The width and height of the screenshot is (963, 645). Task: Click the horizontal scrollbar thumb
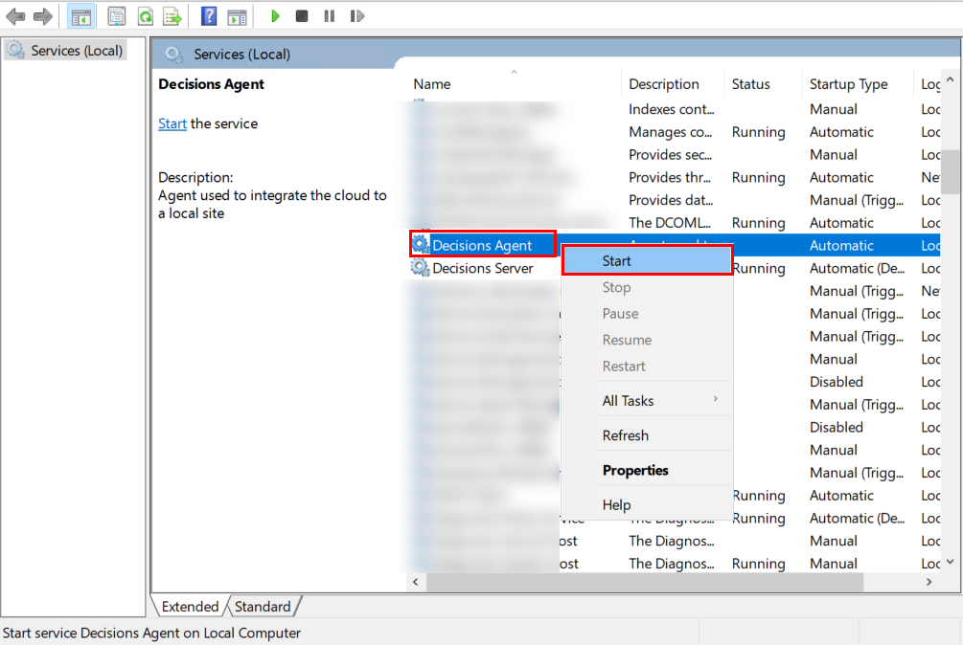[x=644, y=582]
